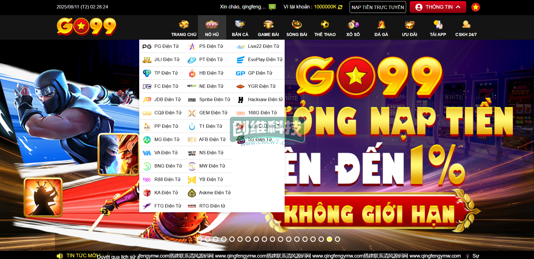
Task: Click the PS star logo icon
Action: pos(192,46)
